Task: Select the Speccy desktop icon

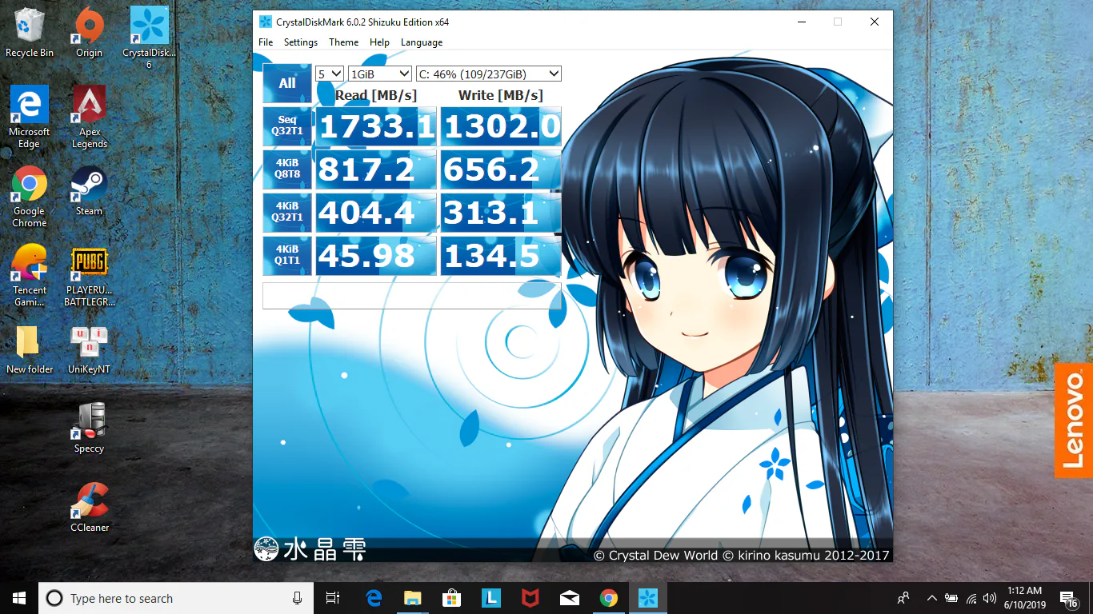Action: point(89,429)
